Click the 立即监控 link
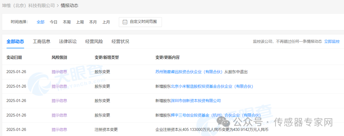The height and width of the screenshot is (136, 344). tap(332, 42)
